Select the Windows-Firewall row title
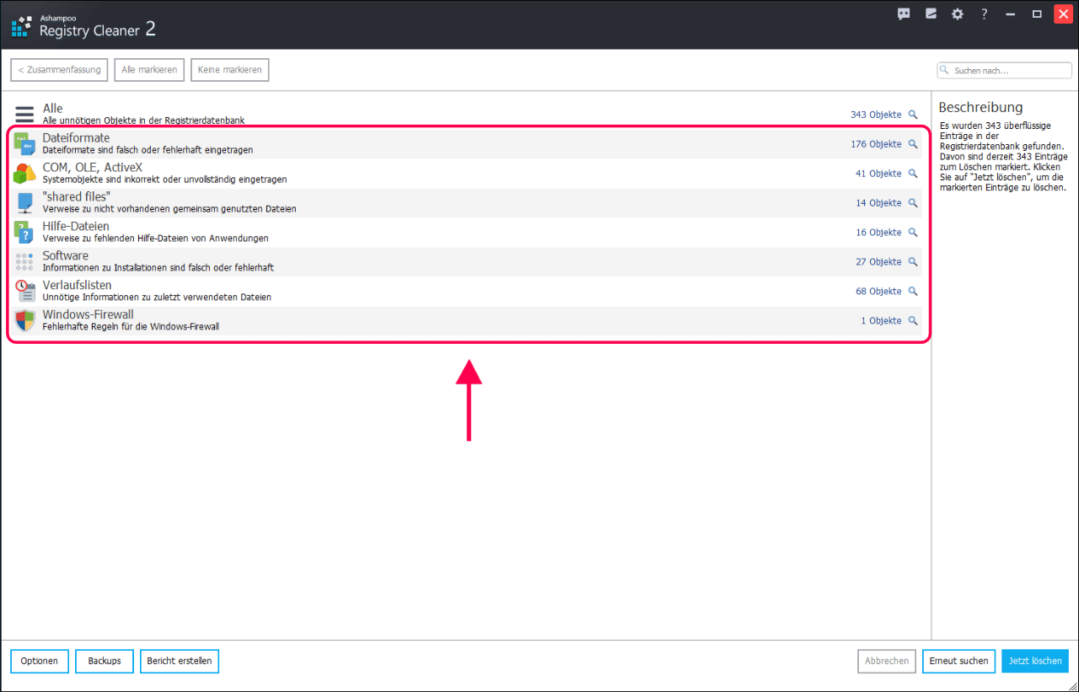The height and width of the screenshot is (692, 1079). tap(89, 315)
